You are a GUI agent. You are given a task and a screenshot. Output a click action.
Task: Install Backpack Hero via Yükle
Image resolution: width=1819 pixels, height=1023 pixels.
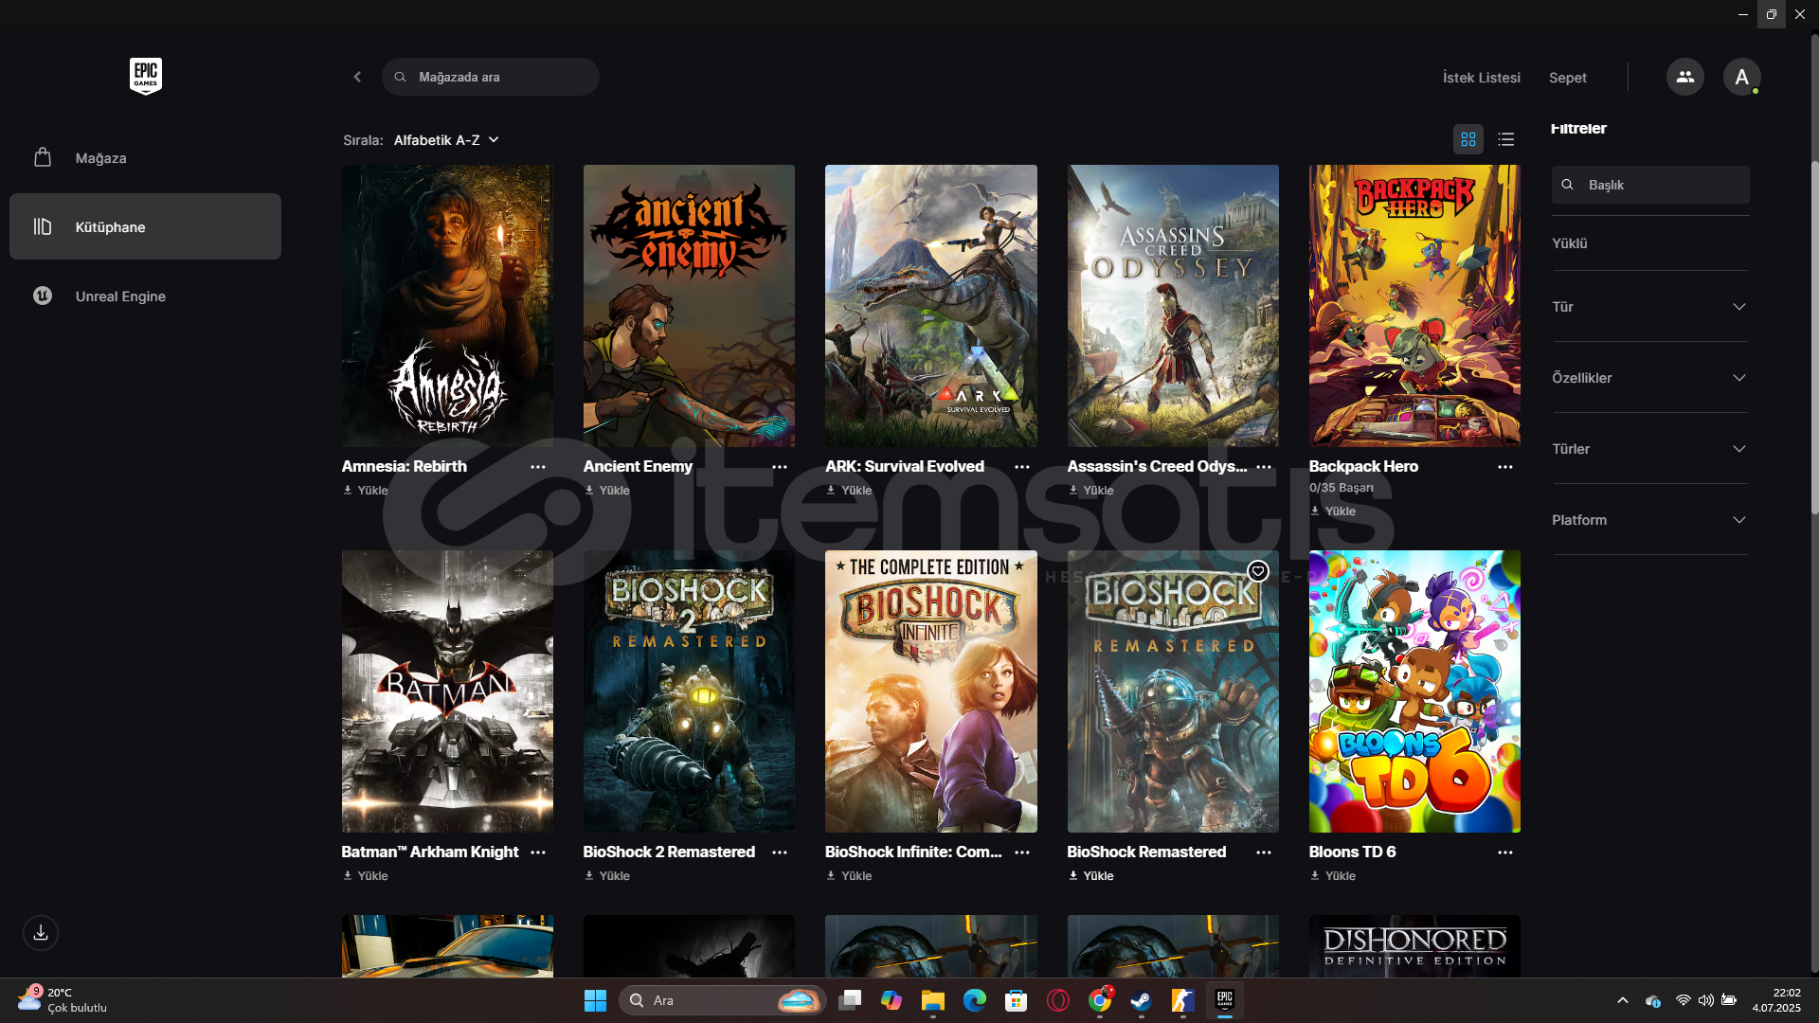point(1333,511)
